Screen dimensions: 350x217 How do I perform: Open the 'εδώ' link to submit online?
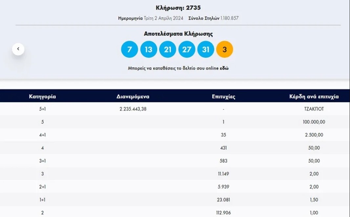point(224,68)
